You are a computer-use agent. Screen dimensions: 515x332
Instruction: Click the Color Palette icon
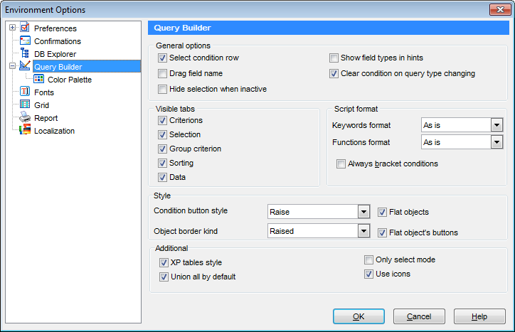point(39,80)
